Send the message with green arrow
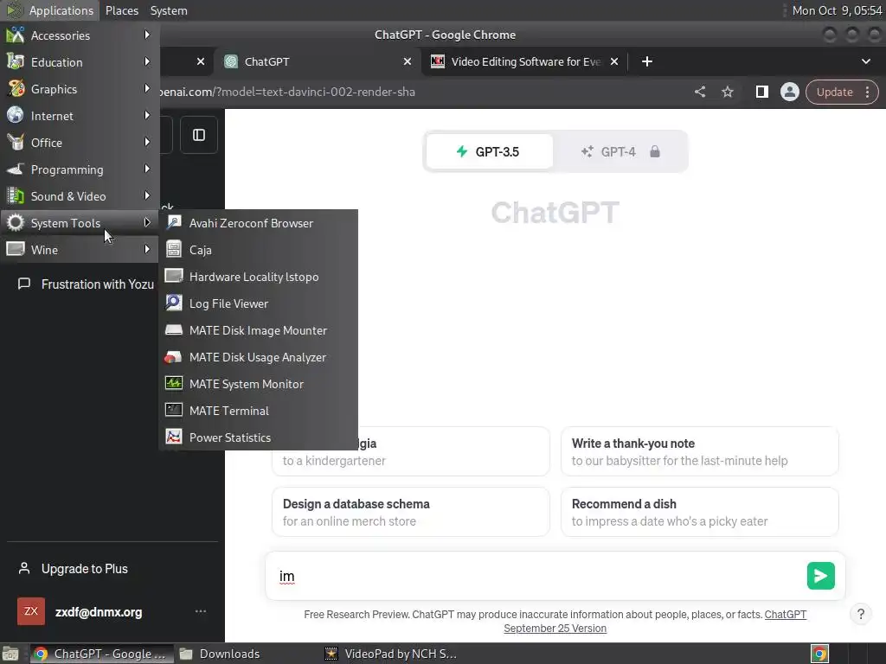The height and width of the screenshot is (664, 886). point(820,576)
